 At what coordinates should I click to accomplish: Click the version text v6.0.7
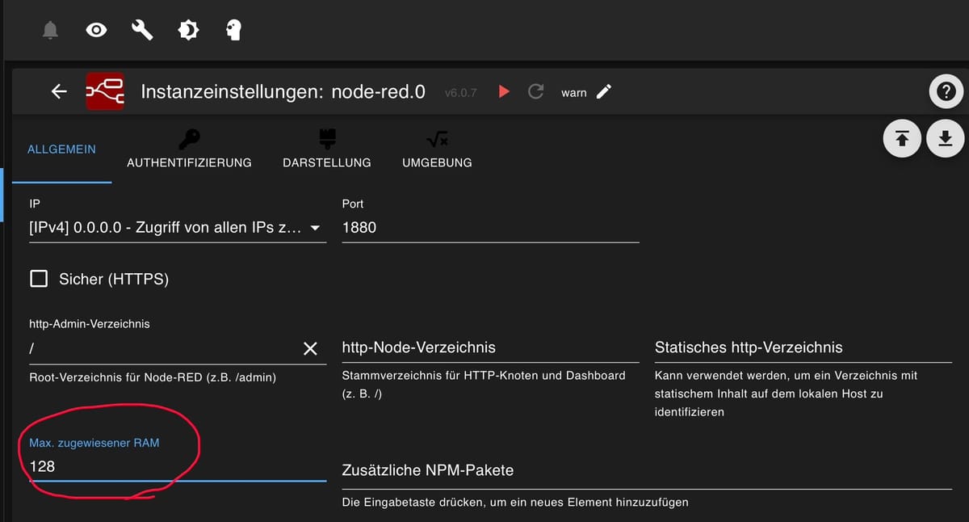[x=461, y=93]
